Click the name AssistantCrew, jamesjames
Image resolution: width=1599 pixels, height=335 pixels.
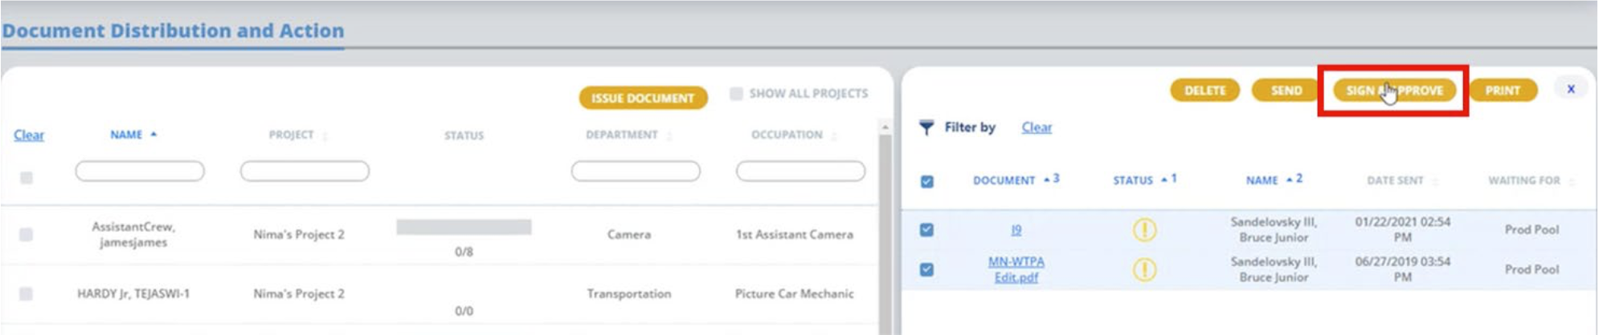coord(133,234)
